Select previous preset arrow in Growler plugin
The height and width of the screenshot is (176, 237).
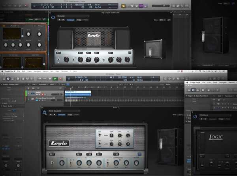click(59, 20)
